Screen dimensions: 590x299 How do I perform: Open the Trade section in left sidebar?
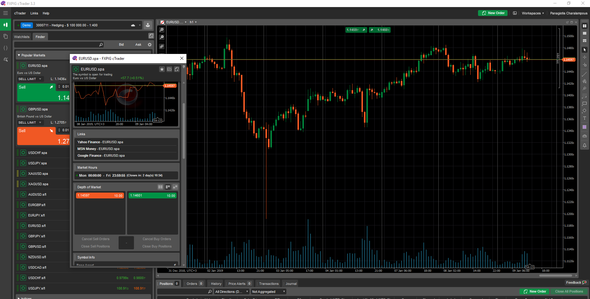tap(6, 25)
